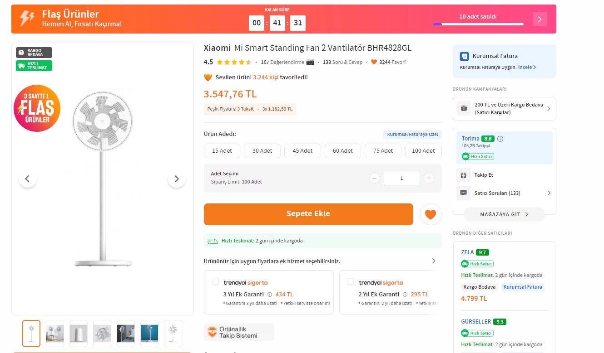The height and width of the screenshot is (353, 604).
Task: Open info icon next to Torima score
Action: point(500,139)
